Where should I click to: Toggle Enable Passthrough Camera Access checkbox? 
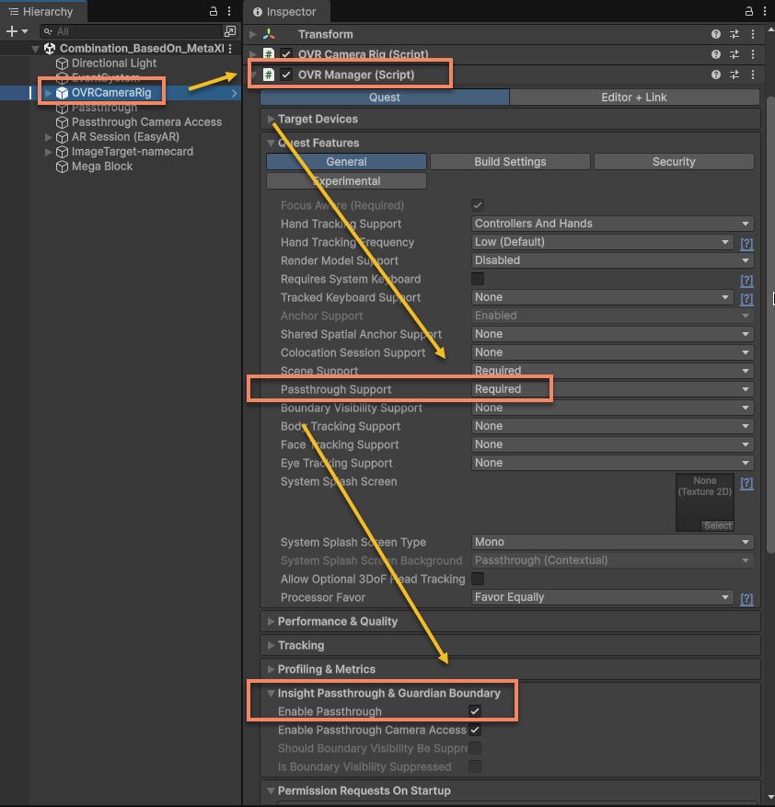[475, 730]
